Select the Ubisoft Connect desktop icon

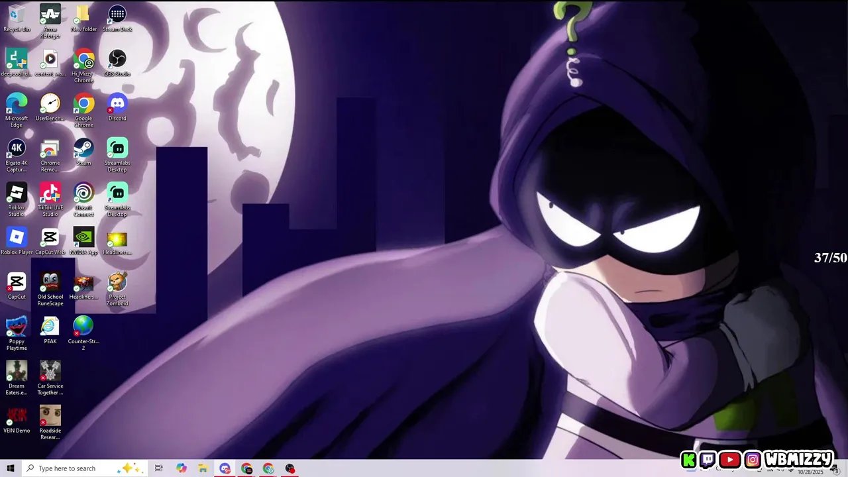click(83, 199)
